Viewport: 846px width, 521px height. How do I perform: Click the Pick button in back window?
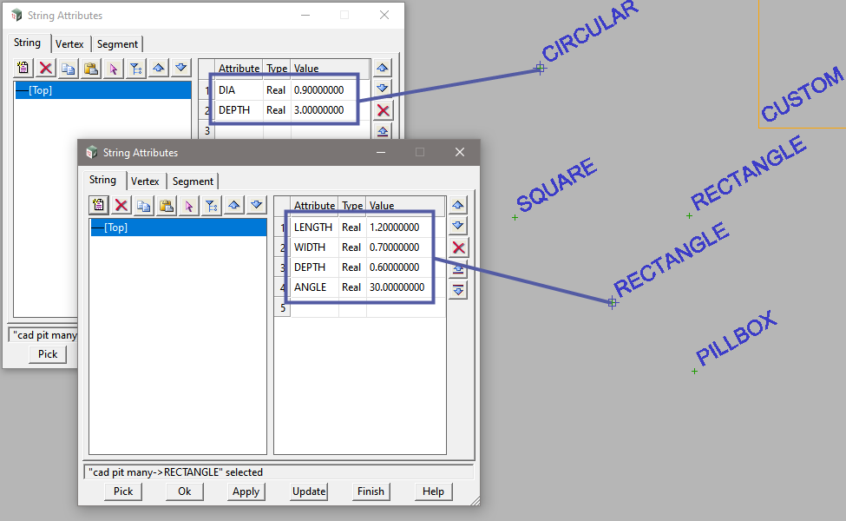[48, 354]
